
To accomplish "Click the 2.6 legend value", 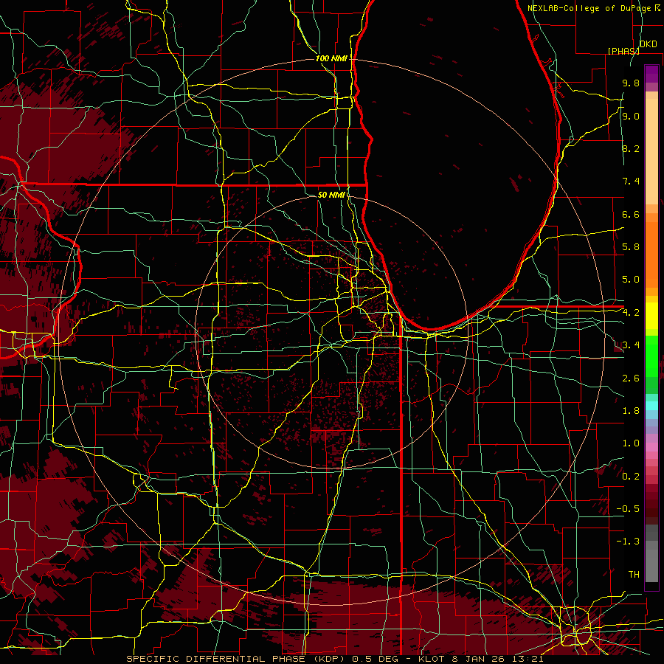I will pos(631,378).
